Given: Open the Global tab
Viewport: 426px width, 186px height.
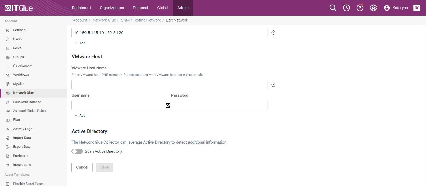Looking at the screenshot, I should pyautogui.click(x=163, y=8).
